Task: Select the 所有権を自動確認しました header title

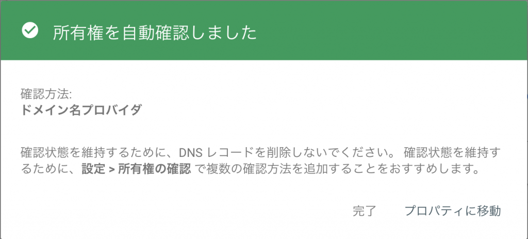Action: [155, 34]
